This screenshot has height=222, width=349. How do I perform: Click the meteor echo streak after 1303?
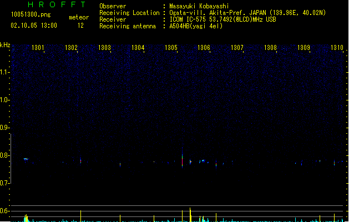120,164
